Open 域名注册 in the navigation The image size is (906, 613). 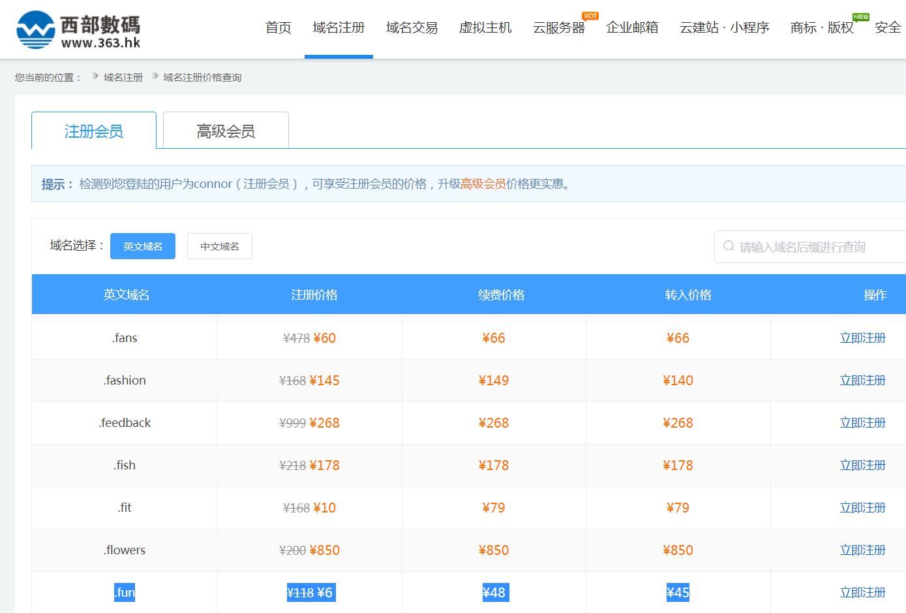(339, 27)
